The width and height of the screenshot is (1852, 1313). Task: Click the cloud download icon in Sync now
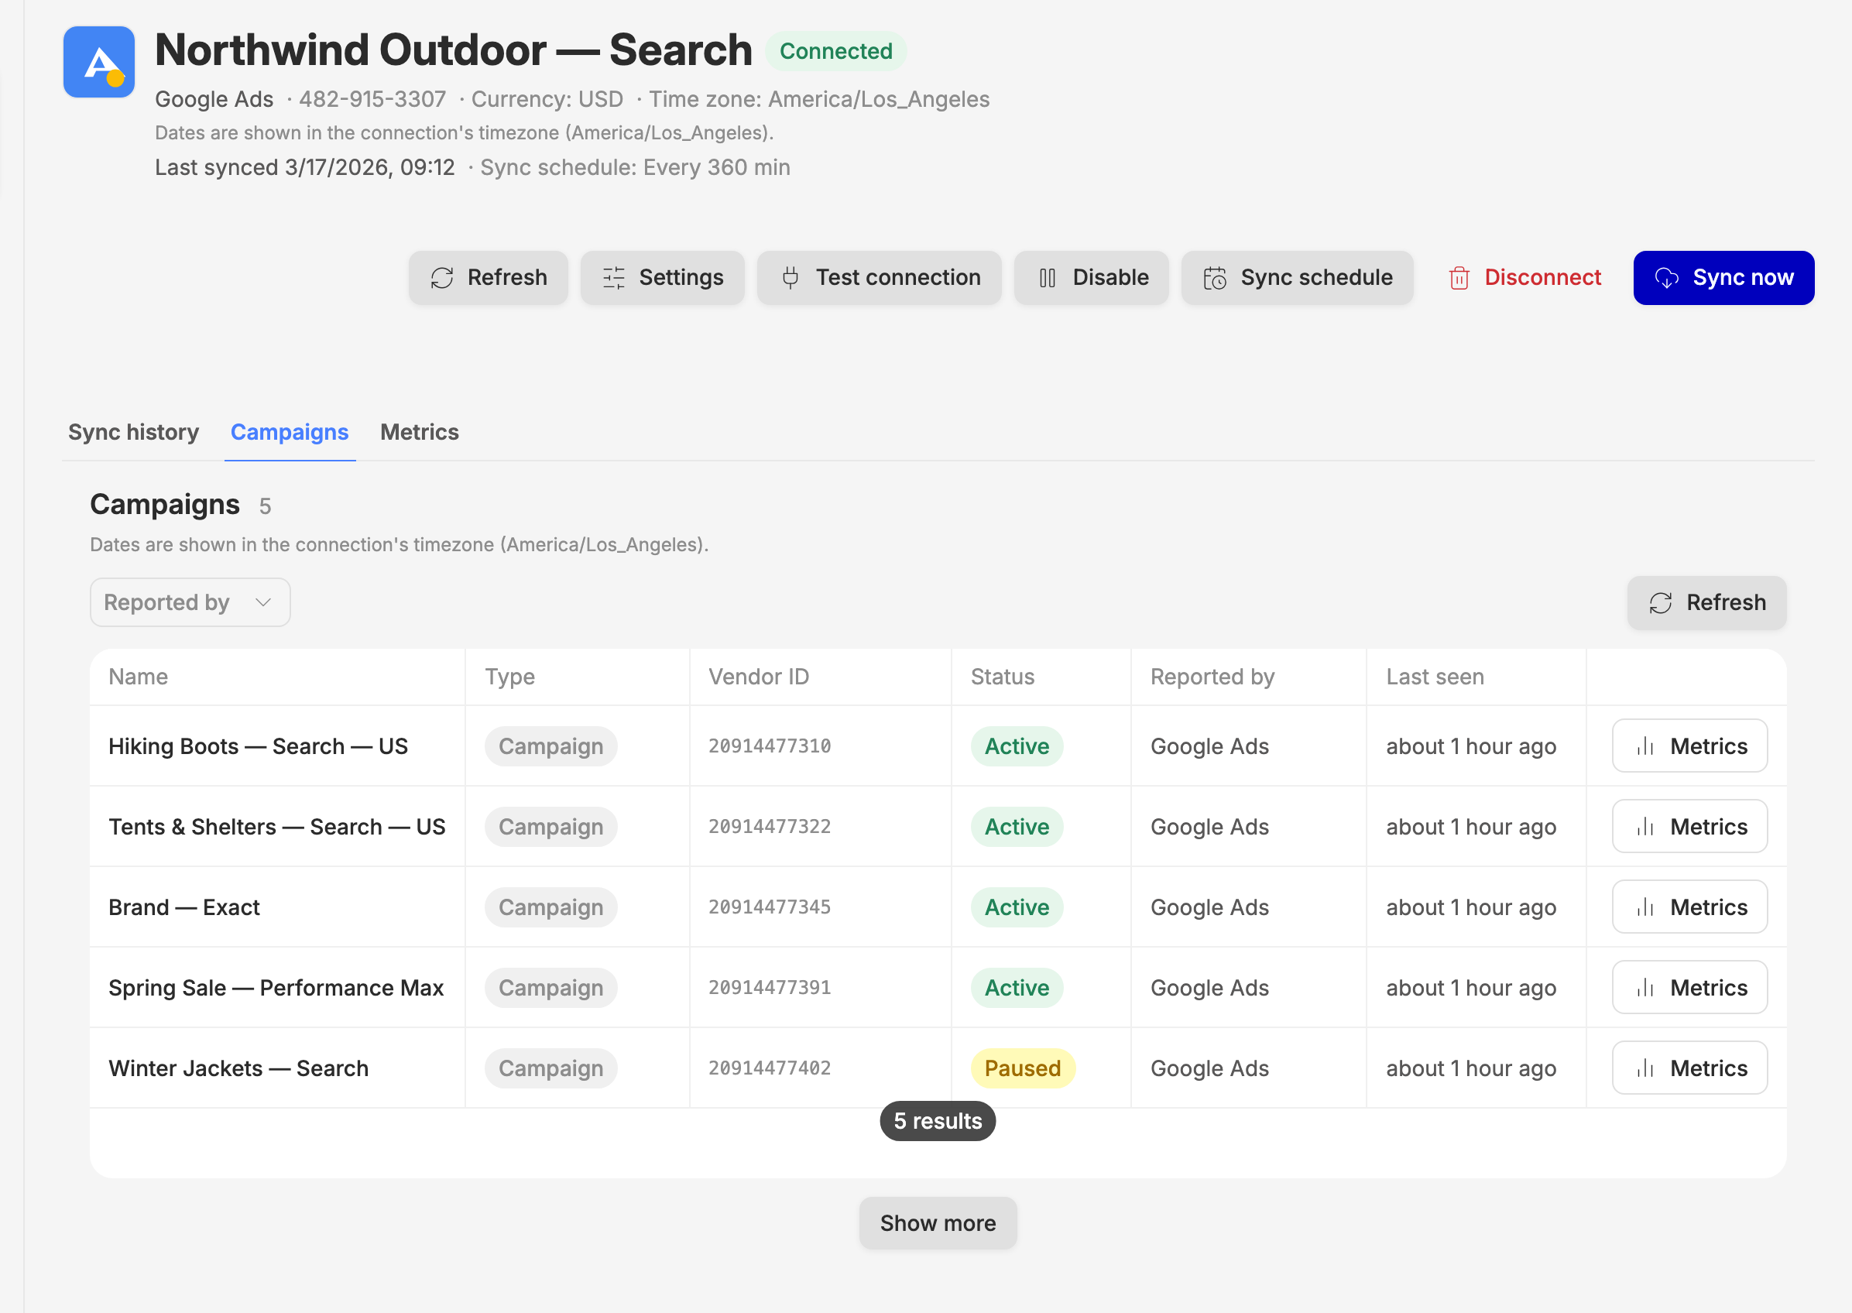(1667, 278)
